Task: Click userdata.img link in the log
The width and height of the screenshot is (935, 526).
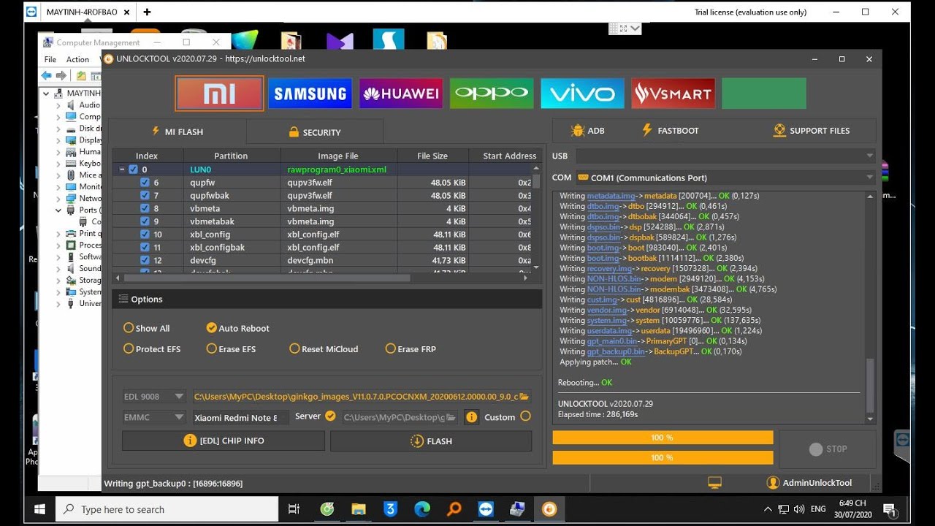Action: 609,331
